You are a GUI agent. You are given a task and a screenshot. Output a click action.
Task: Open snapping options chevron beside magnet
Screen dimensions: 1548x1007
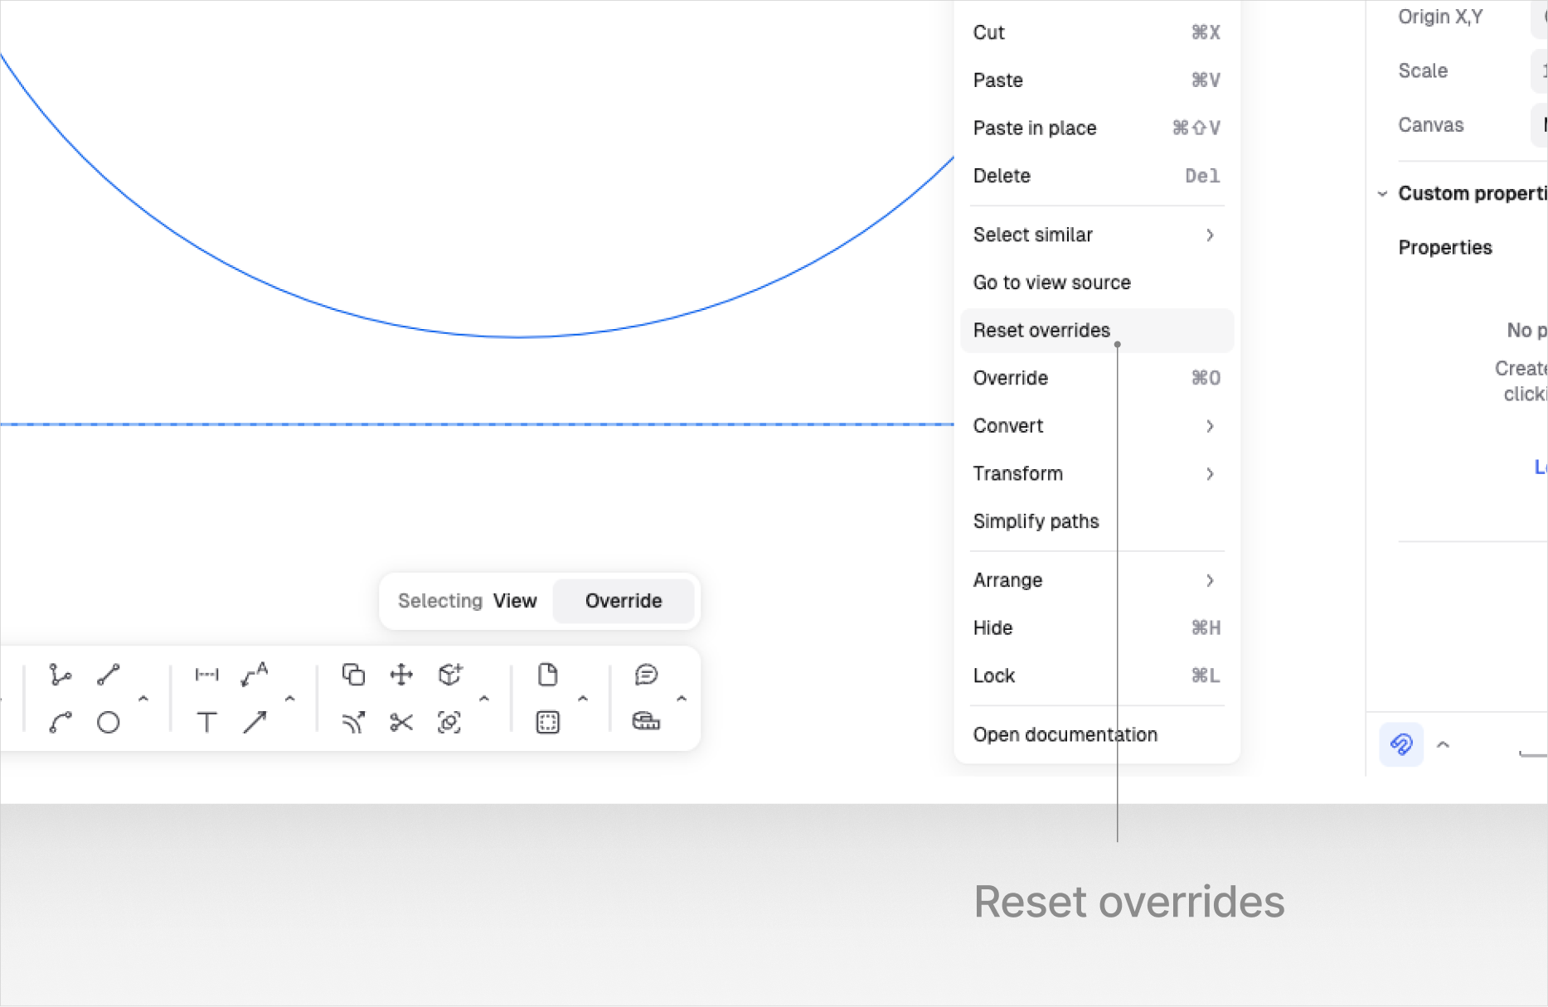(1443, 744)
